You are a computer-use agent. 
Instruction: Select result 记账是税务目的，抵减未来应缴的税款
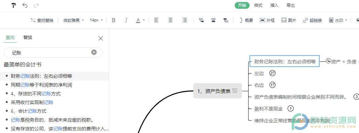pos(54,120)
